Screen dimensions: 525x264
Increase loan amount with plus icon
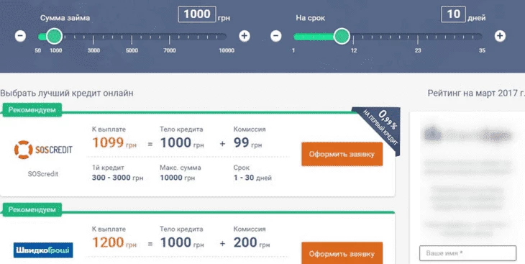[245, 36]
